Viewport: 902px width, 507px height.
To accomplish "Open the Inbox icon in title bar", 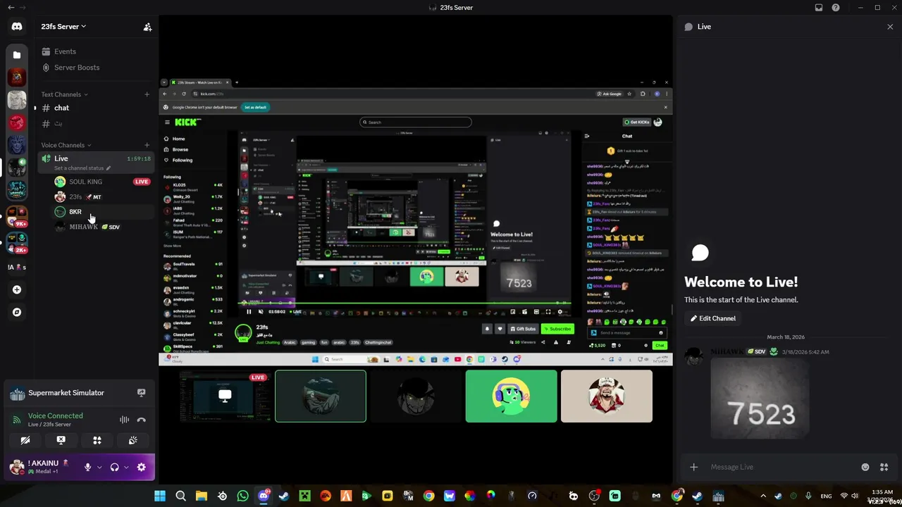I will [x=818, y=8].
